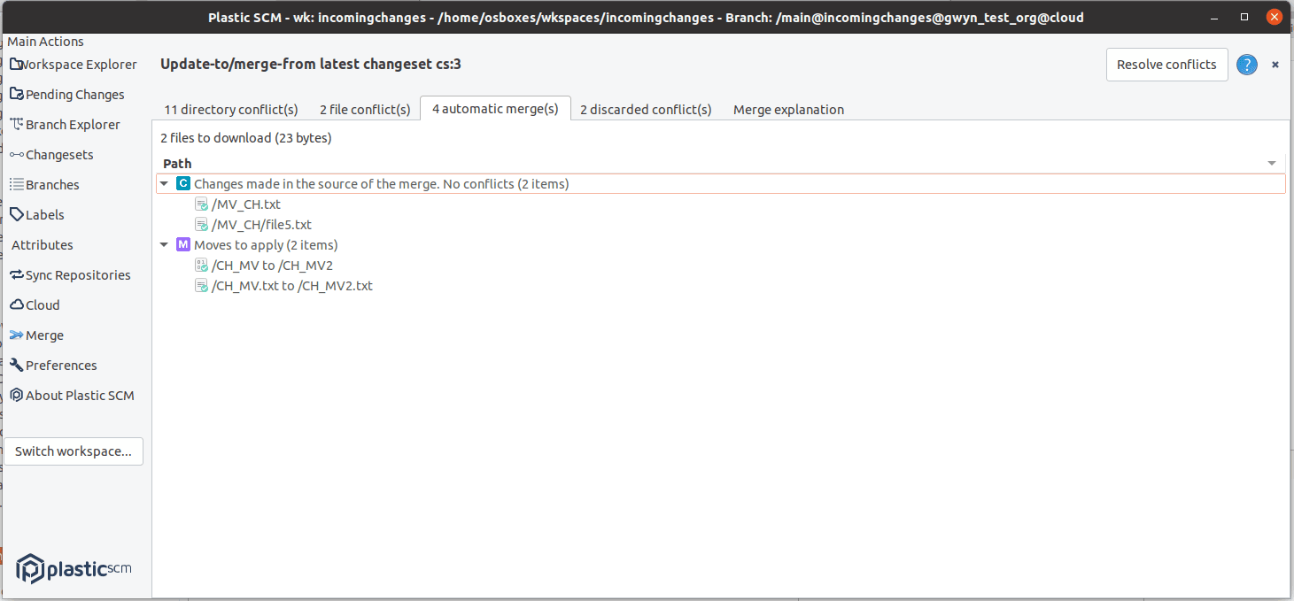The width and height of the screenshot is (1294, 601).
Task: Click the Pending Changes icon
Action: click(x=17, y=95)
